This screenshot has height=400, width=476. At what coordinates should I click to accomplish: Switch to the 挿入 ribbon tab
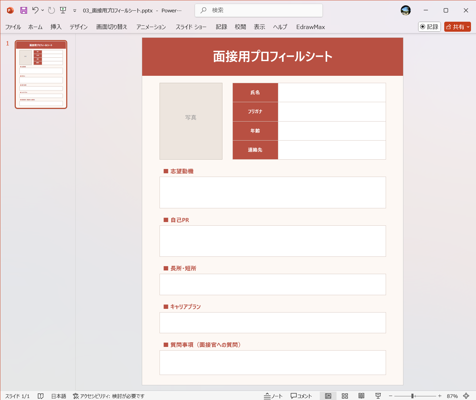pos(56,27)
